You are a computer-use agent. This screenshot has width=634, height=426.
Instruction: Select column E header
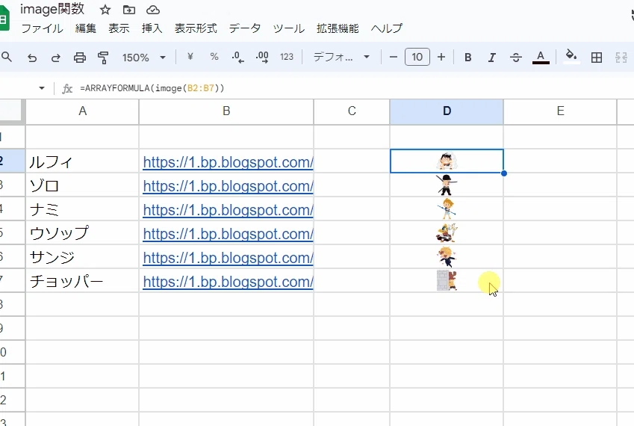coord(560,111)
